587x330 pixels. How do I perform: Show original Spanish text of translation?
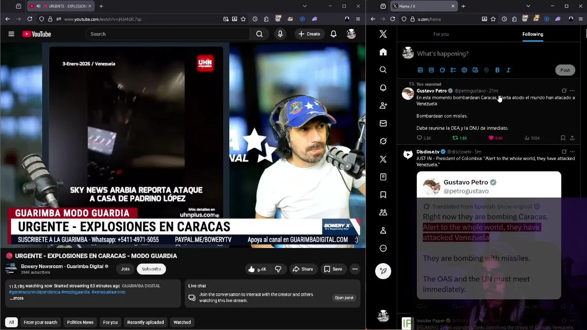(x=515, y=207)
